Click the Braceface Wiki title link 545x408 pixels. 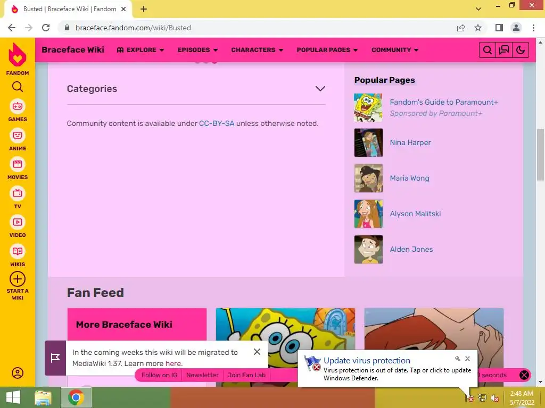pos(73,49)
